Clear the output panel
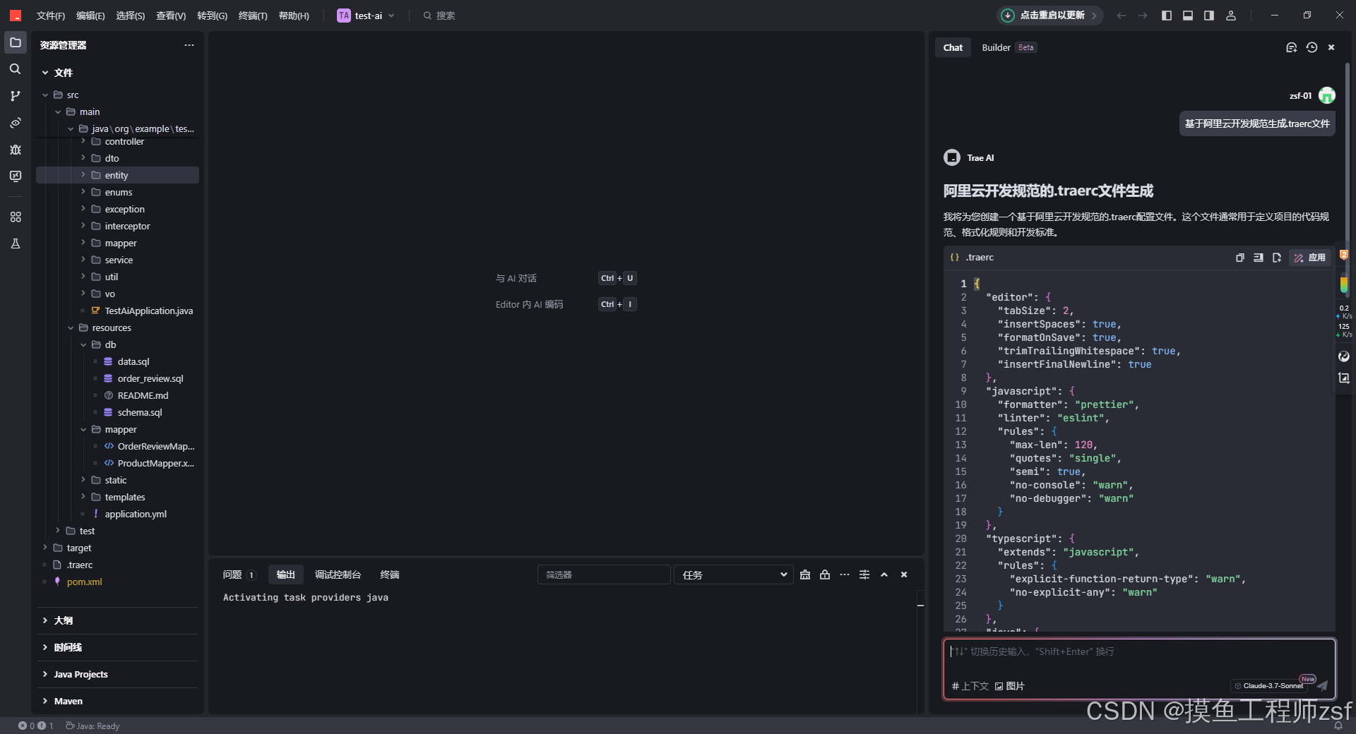The width and height of the screenshot is (1356, 734). click(805, 574)
